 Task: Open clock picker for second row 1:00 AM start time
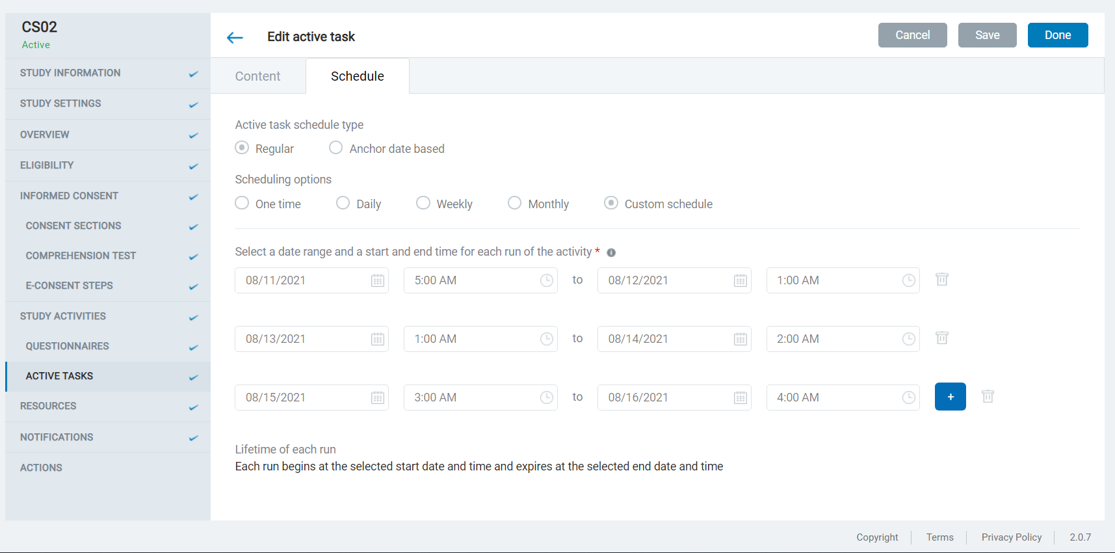(x=547, y=339)
